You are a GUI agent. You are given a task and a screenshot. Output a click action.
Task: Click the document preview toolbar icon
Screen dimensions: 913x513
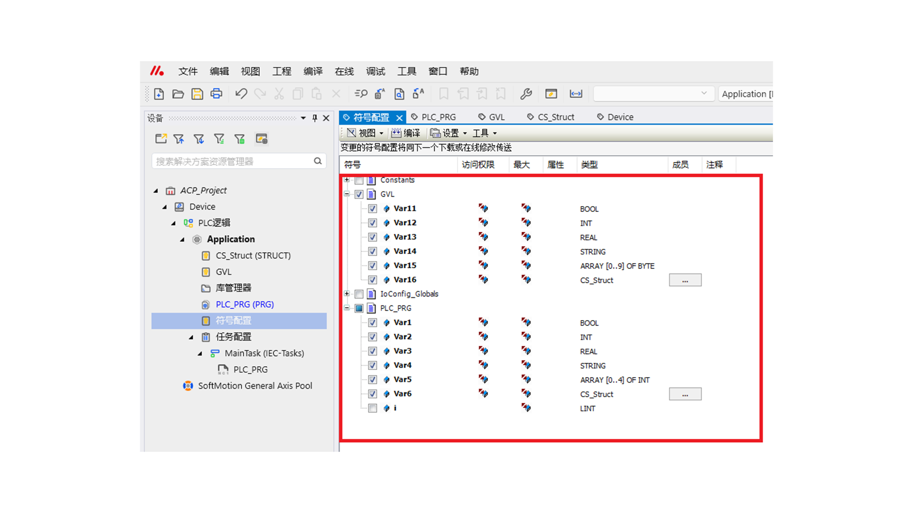coord(399,94)
